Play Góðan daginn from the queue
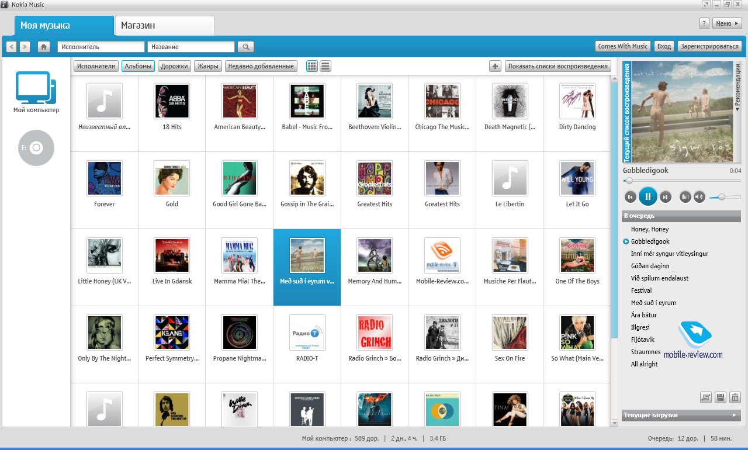This screenshot has width=748, height=450. click(x=650, y=266)
